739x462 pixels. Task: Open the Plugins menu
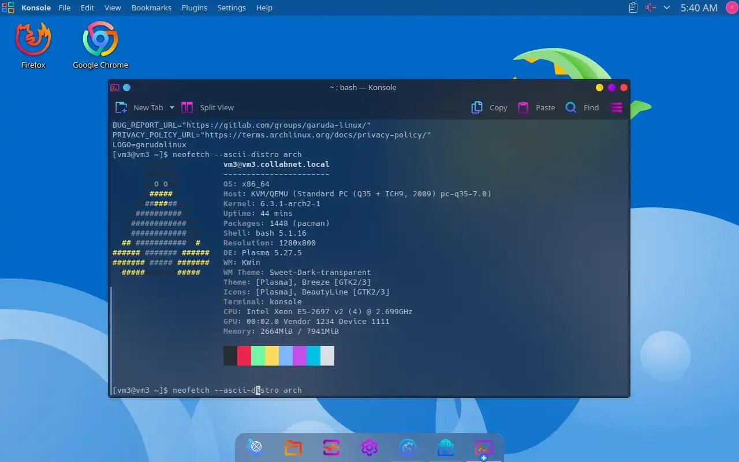pyautogui.click(x=195, y=8)
